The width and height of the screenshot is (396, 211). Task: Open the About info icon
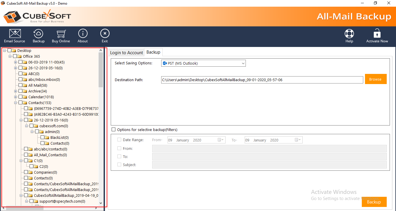coord(83,34)
